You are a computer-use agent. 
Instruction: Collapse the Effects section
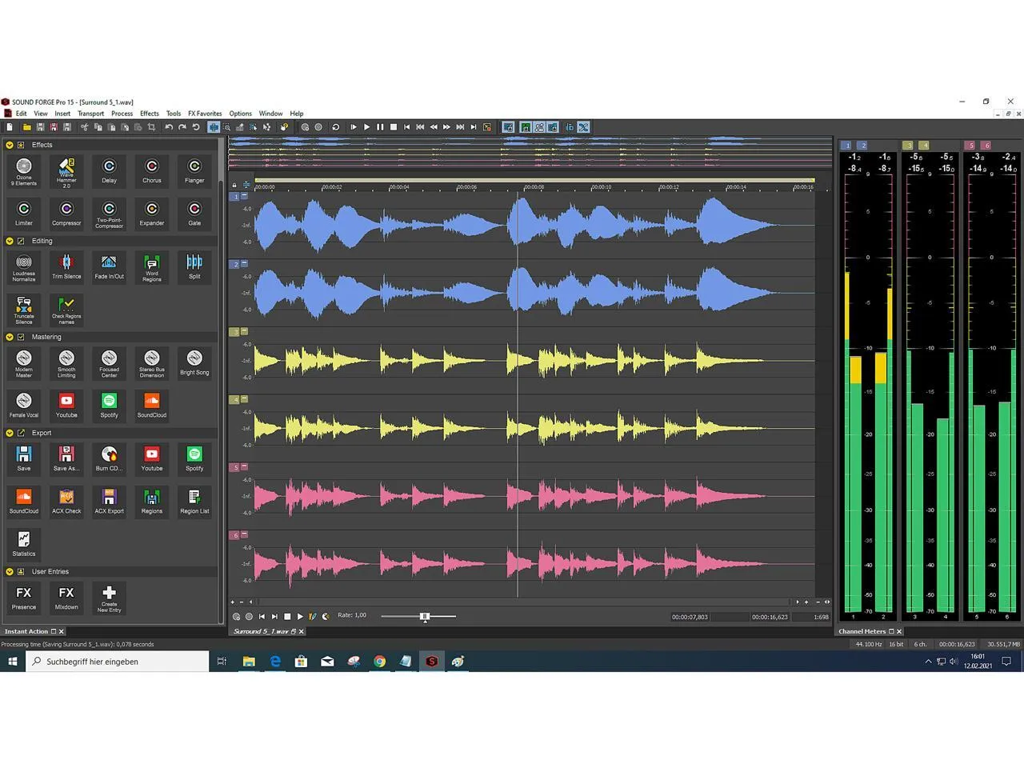pos(9,145)
